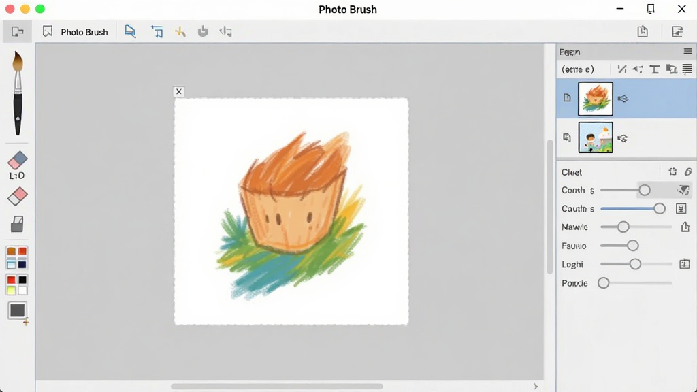697x392 pixels.
Task: Click the gray flip icon in the toolbar
Action: (226, 31)
